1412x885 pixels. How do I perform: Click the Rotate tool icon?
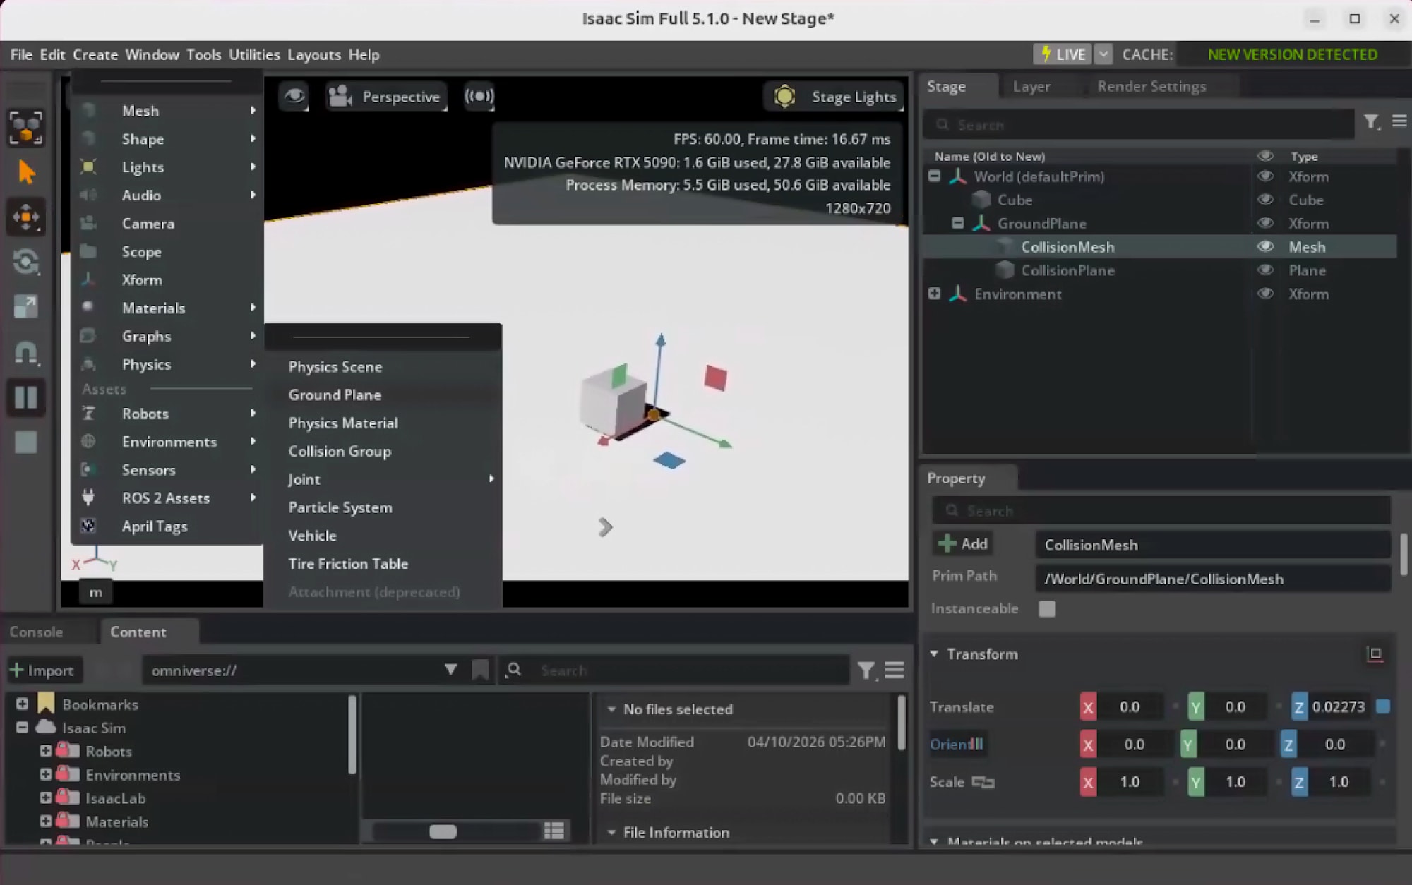pyautogui.click(x=26, y=262)
